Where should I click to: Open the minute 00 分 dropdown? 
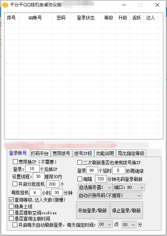click(129, 225)
